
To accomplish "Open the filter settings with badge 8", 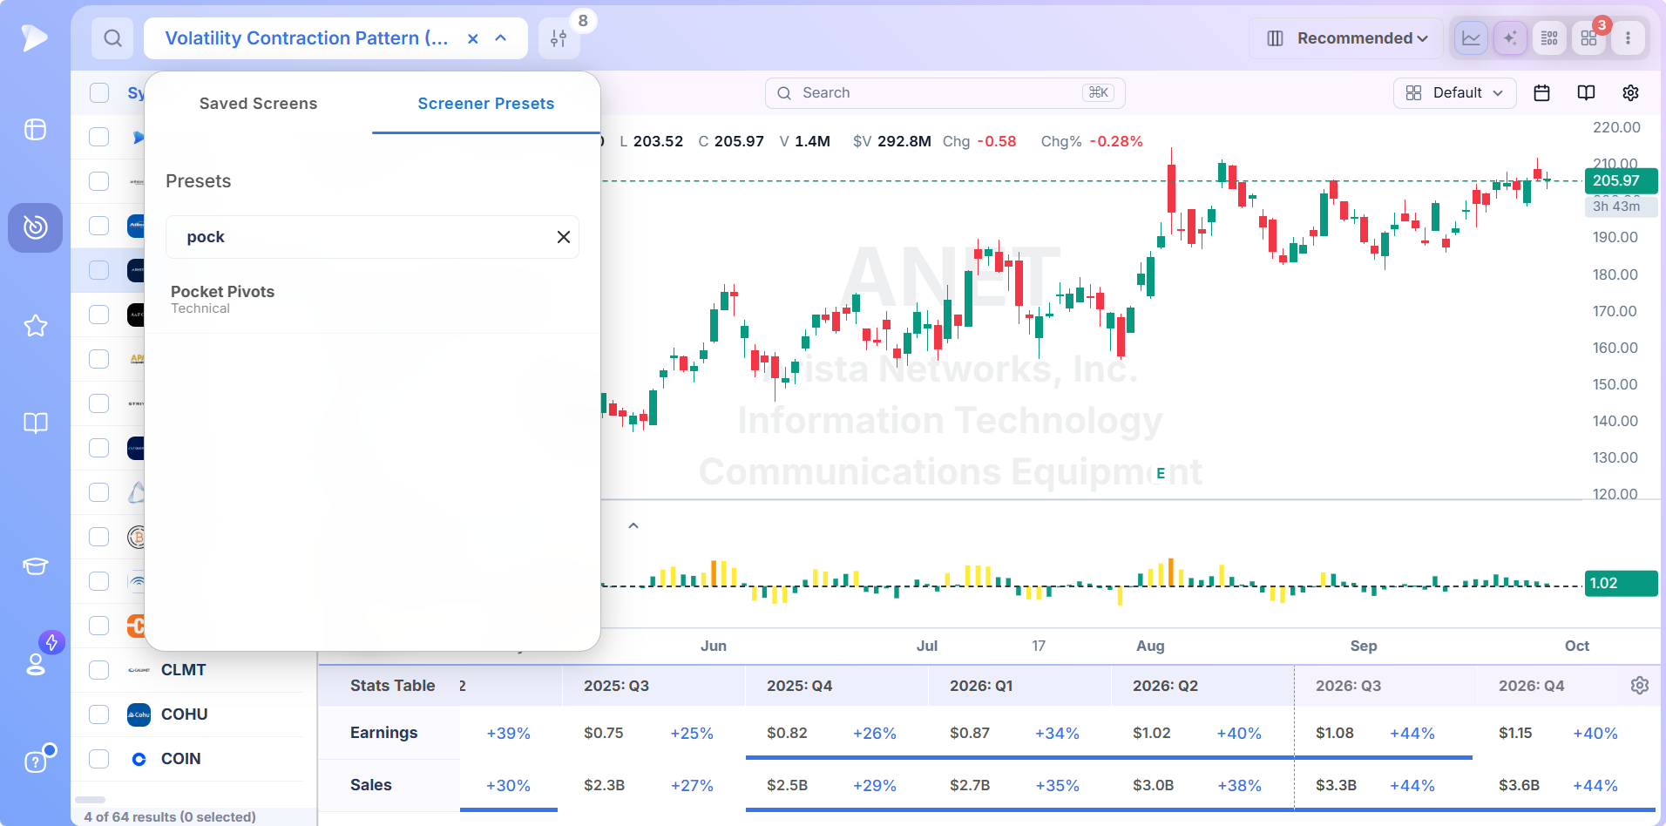I will click(559, 38).
